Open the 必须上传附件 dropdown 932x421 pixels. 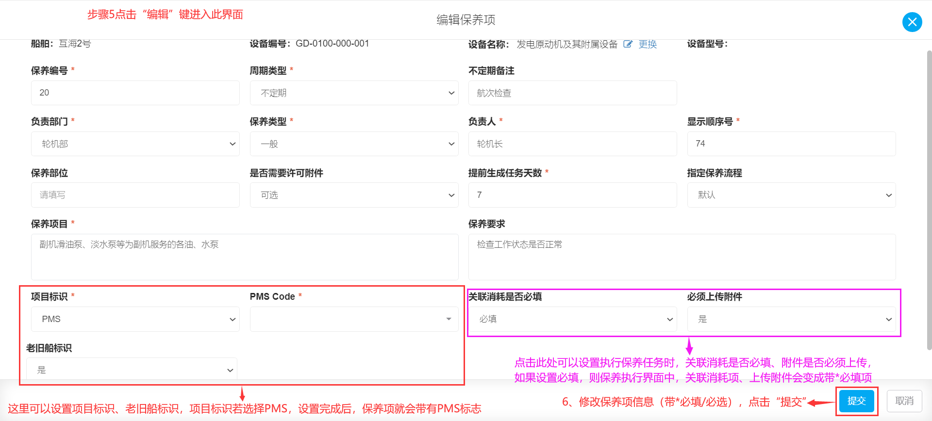tap(791, 319)
